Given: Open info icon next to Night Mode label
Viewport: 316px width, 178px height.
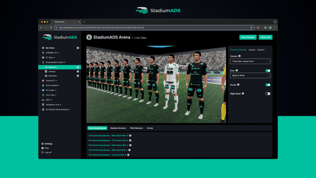Looking at the screenshot, I should (243, 94).
